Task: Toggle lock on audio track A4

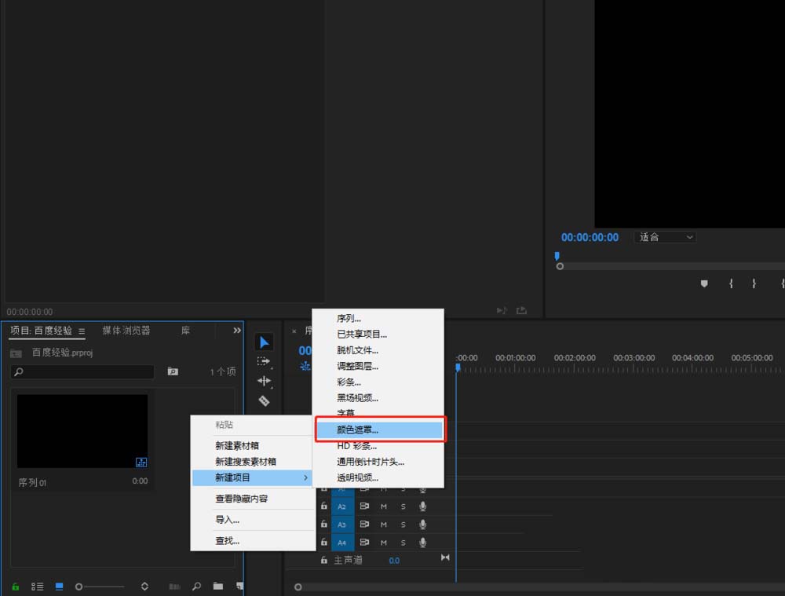Action: [x=323, y=543]
